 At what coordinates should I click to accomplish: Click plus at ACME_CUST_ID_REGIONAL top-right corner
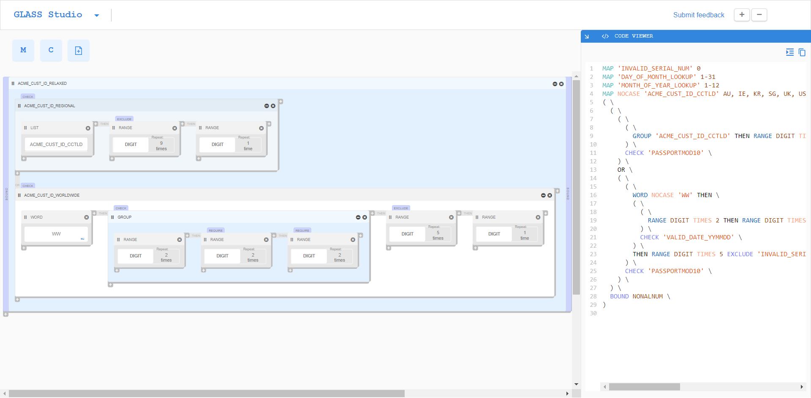(x=280, y=102)
